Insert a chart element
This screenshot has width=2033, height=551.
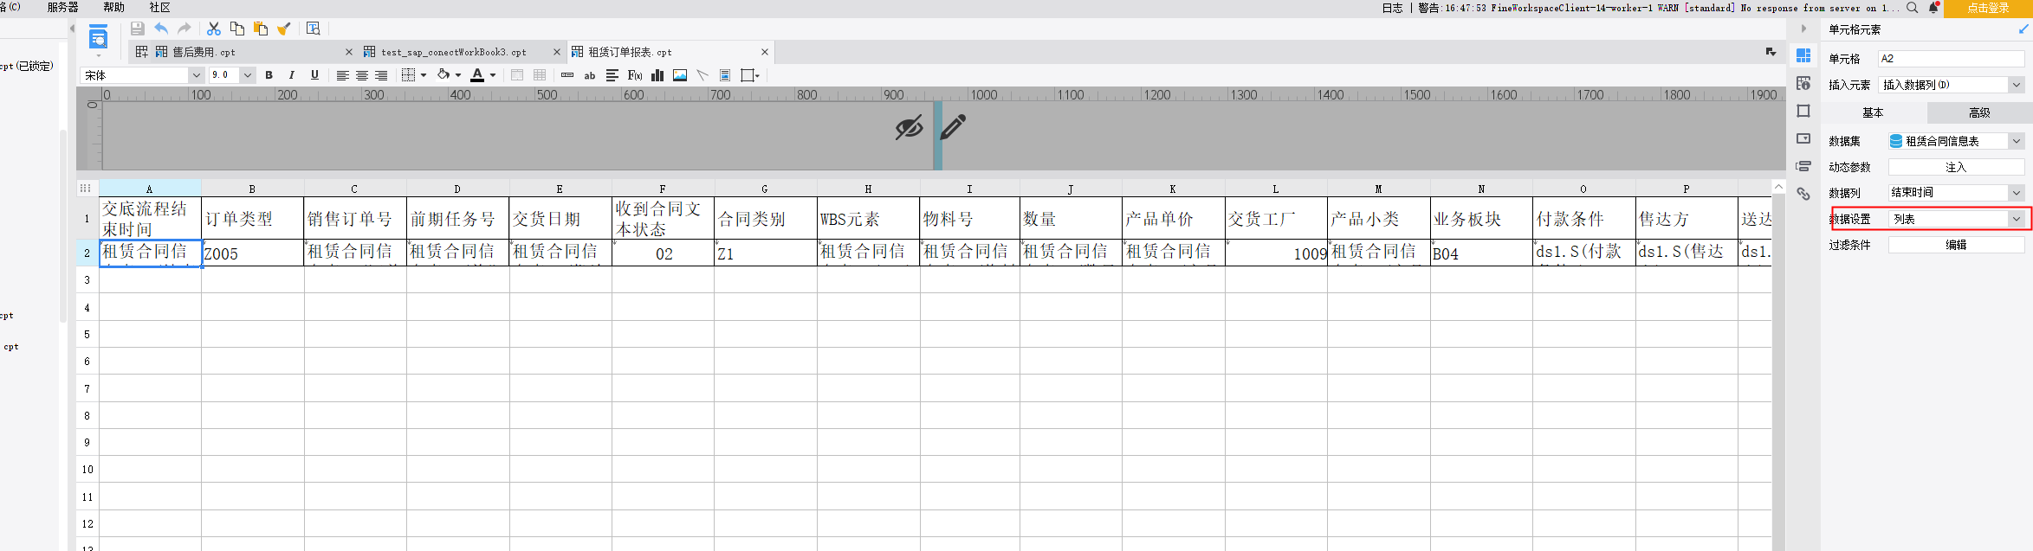pos(657,75)
